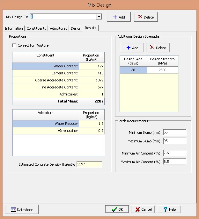199x219 pixels.
Task: Expand the Mix Design ID dropdown
Action: click(x=99, y=17)
